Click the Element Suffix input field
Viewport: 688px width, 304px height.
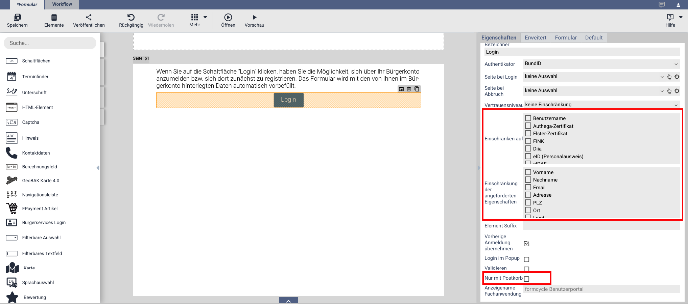pyautogui.click(x=602, y=226)
